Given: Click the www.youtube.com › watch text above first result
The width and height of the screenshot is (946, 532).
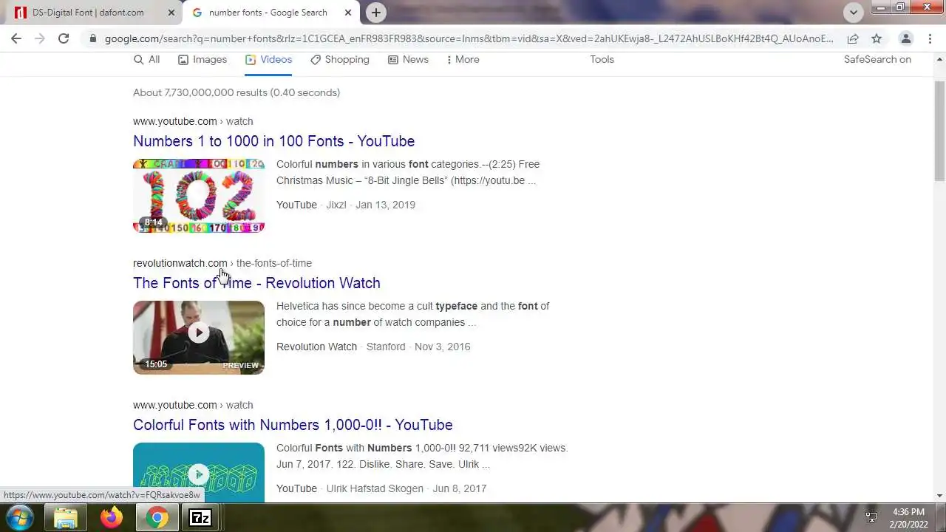Looking at the screenshot, I should pyautogui.click(x=193, y=121).
